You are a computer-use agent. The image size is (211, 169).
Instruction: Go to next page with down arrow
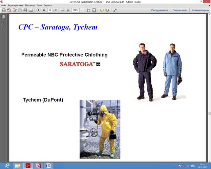coord(44,10)
